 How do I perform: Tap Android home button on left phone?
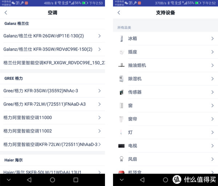click(52, 180)
